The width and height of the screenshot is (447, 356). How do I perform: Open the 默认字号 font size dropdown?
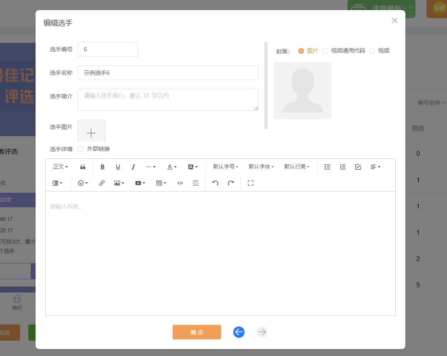pos(226,167)
